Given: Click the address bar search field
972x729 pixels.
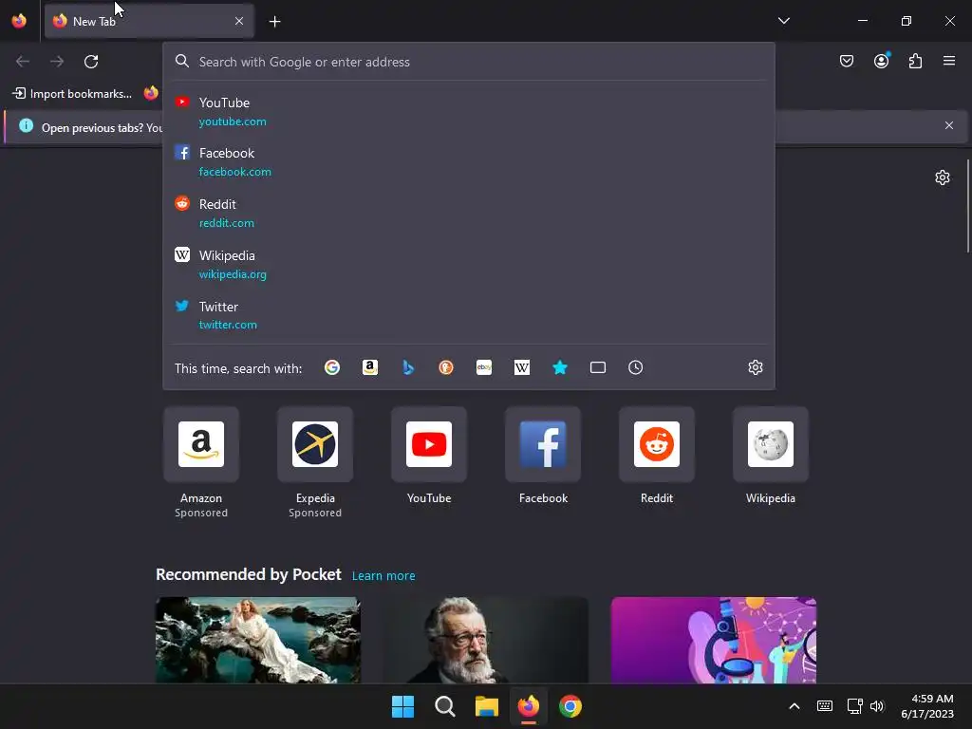Looking at the screenshot, I should click(x=469, y=62).
